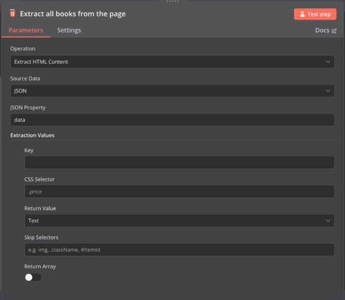The height and width of the screenshot is (300, 345).
Task: Click the Extraction Values section heading
Action: pos(33,135)
